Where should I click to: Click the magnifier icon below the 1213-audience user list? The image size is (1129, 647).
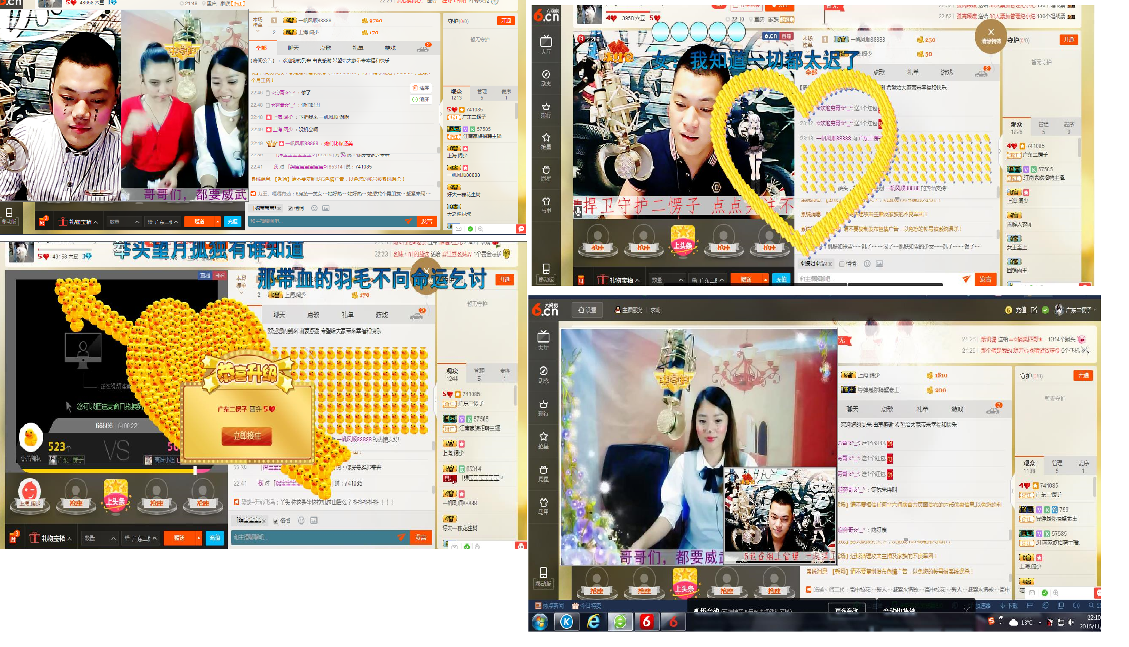[480, 229]
